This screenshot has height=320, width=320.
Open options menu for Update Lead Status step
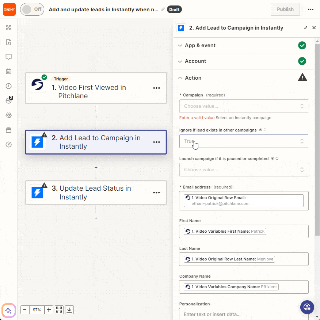pos(157,193)
